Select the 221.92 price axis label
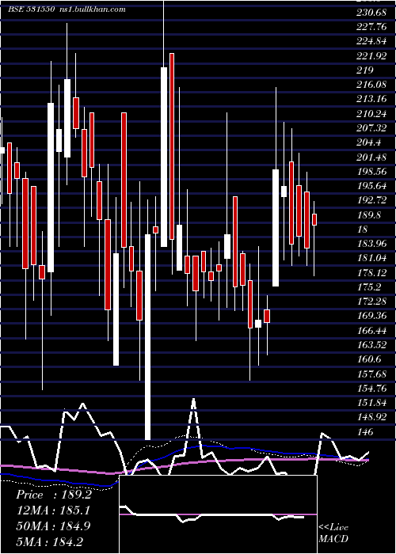The image size is (396, 554). coord(371,56)
